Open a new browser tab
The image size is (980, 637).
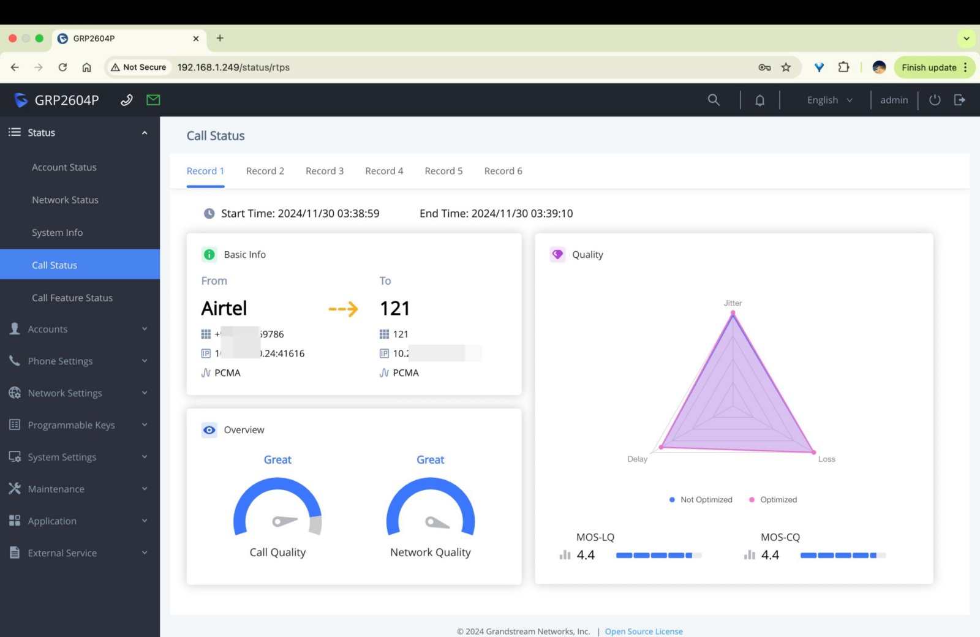point(220,38)
